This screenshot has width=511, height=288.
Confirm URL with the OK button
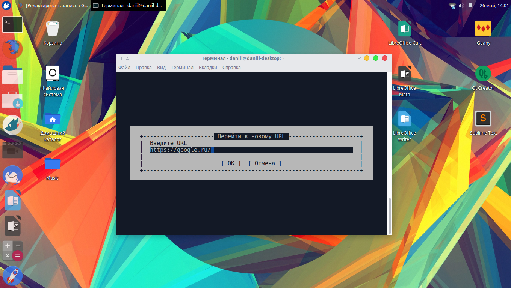(231, 163)
